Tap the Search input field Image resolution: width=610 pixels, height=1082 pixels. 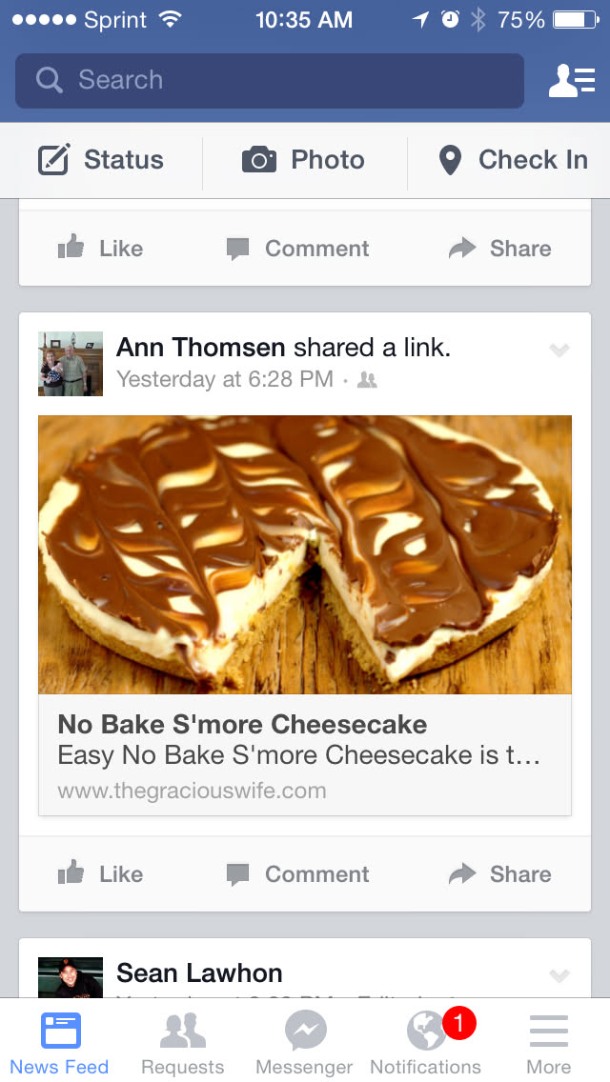coord(270,80)
